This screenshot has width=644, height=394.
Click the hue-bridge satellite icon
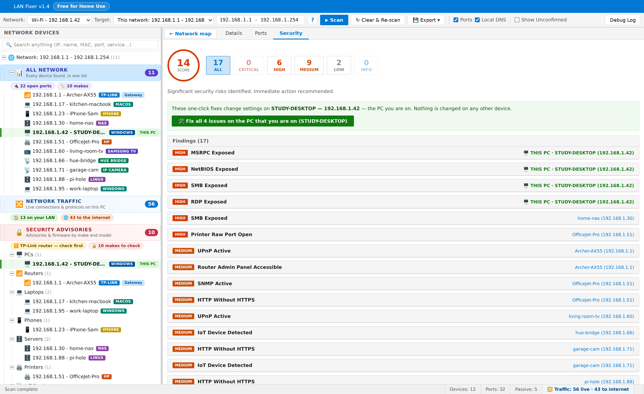(27, 161)
